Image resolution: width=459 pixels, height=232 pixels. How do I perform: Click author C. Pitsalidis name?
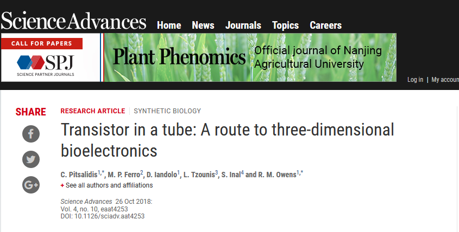[79, 175]
